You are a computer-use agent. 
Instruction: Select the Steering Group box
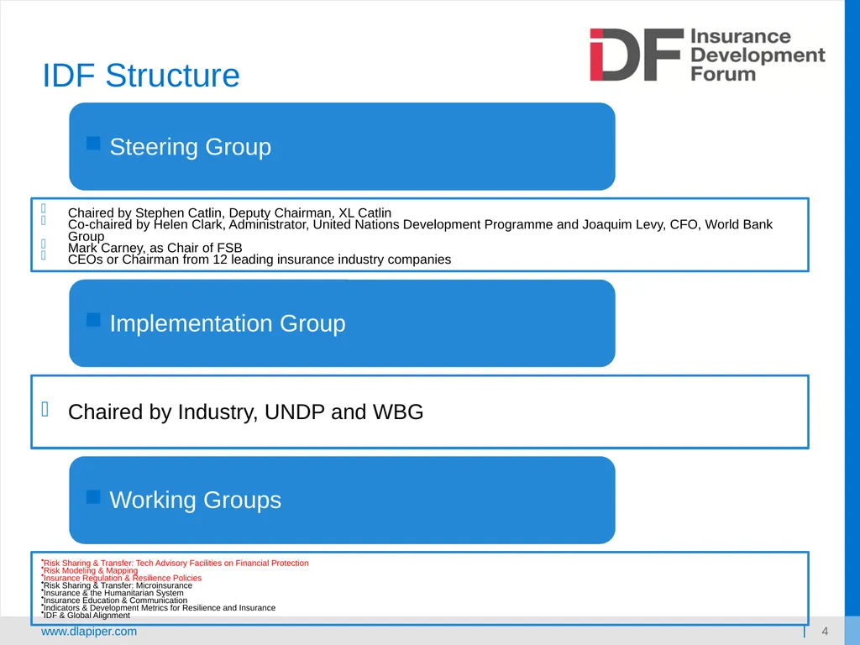click(342, 146)
